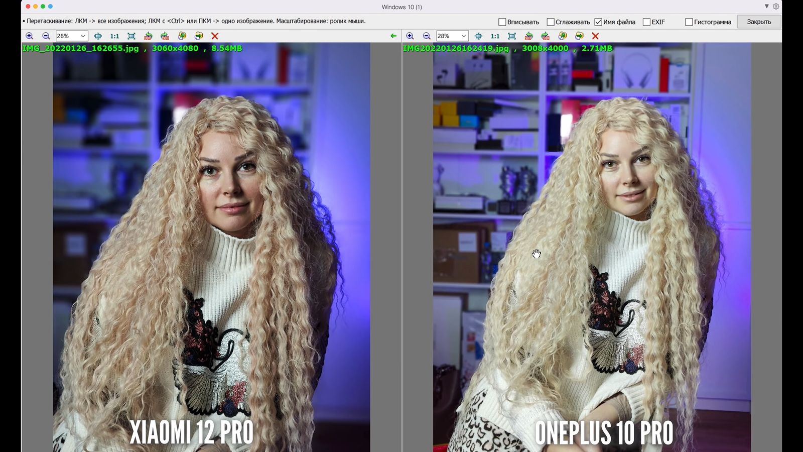Copy left pane image to folder

point(182,36)
